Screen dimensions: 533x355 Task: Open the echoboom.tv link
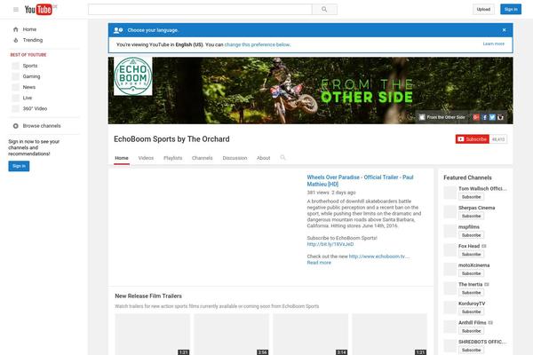(x=379, y=256)
